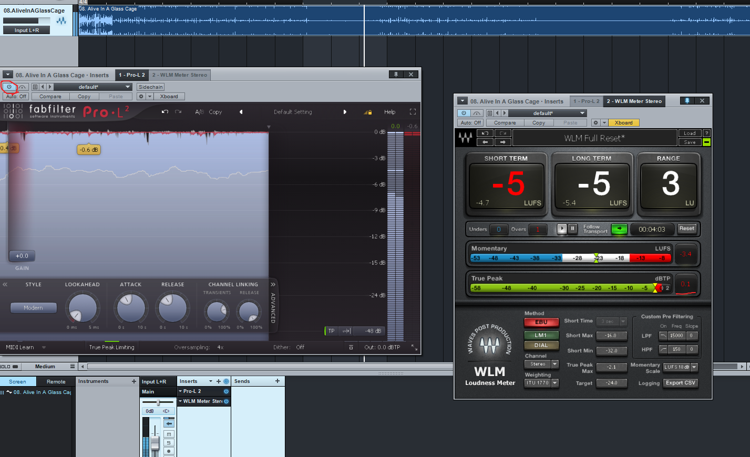Click Sidechain button in Pro-L 2 window
The height and width of the screenshot is (457, 750).
click(x=151, y=87)
